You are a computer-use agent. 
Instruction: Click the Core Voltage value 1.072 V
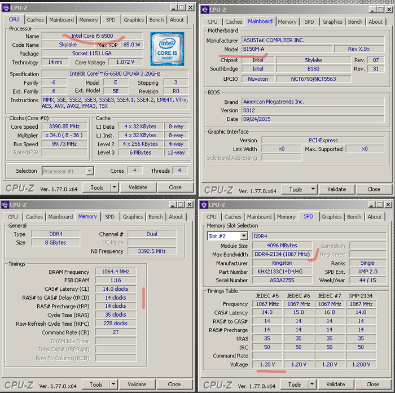tap(125, 62)
